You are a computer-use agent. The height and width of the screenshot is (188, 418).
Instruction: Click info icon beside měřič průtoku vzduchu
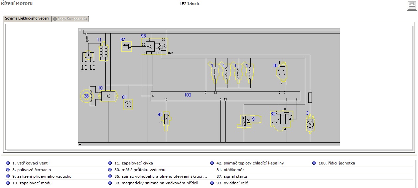pos(110,170)
